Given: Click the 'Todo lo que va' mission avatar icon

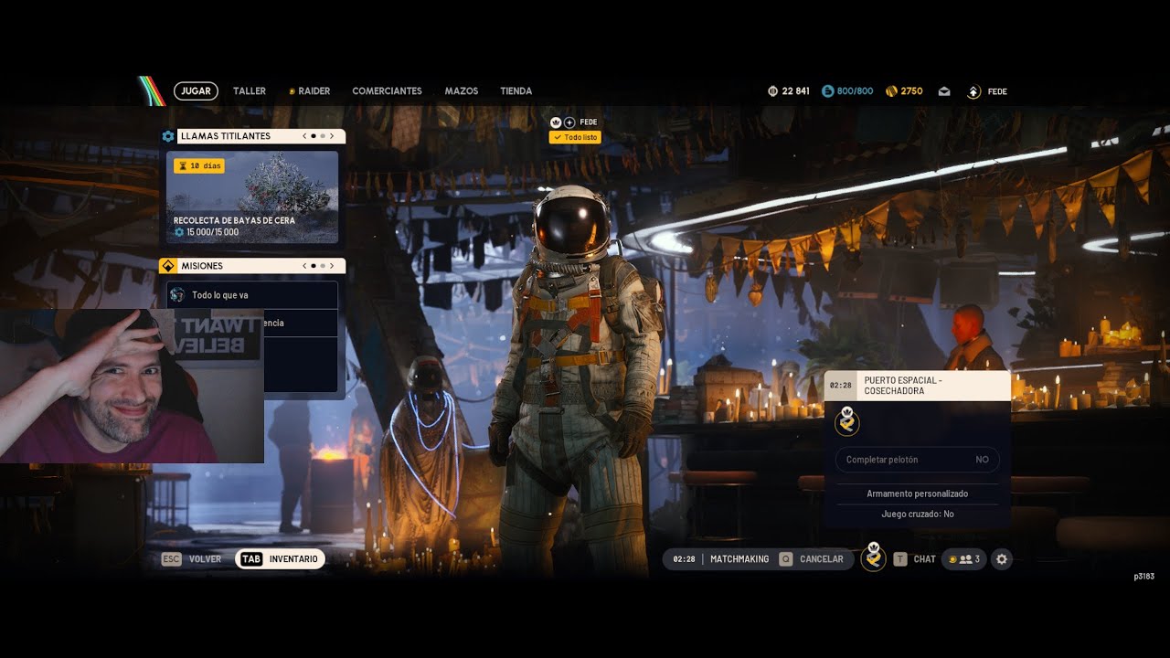Looking at the screenshot, I should tap(177, 295).
